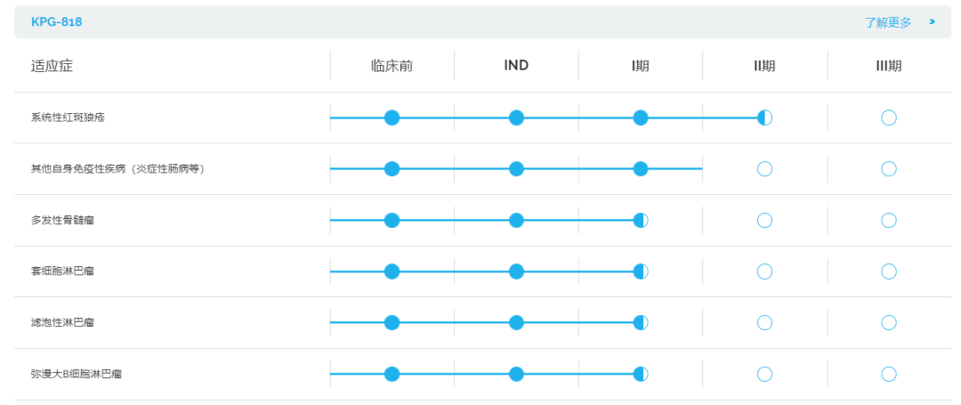Image resolution: width=961 pixels, height=405 pixels.
Task: Select half-filled II期 dot for 系统性红斑狼疮
Action: pos(764,117)
